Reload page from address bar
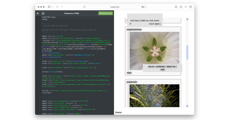 145,7
